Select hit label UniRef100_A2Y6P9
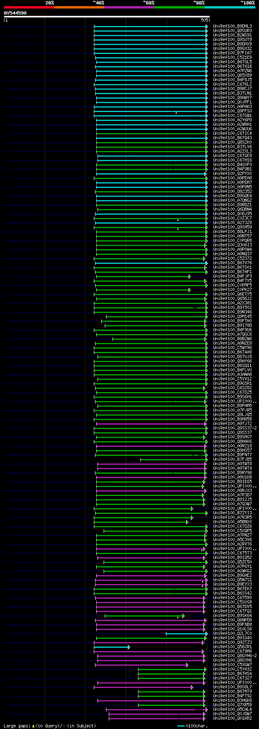259x729 pixels. click(232, 120)
